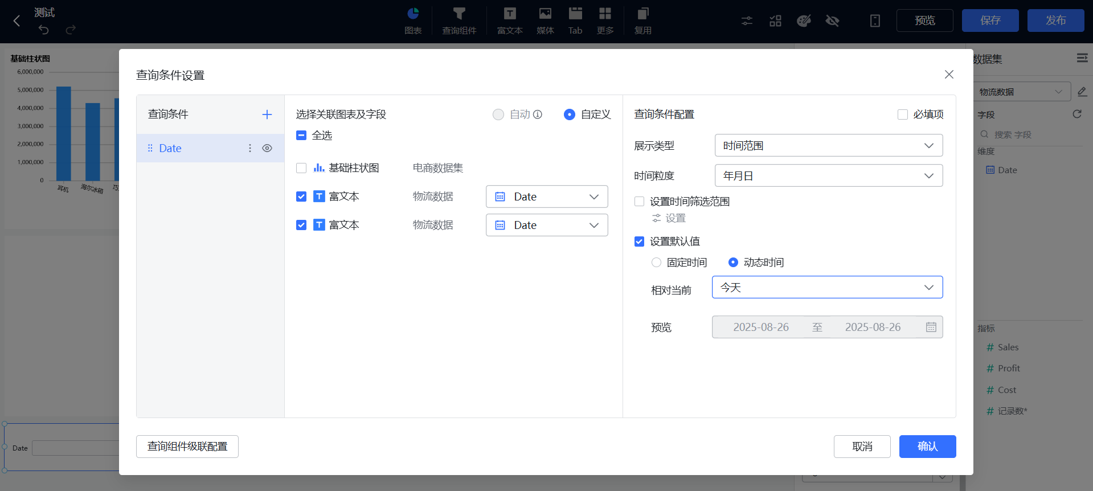1093x491 pixels.
Task: Click the sliders settings icon in top bar
Action: [747, 21]
